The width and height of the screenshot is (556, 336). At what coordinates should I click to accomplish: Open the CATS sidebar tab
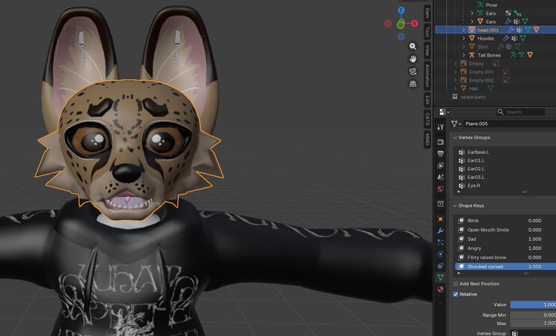tap(427, 118)
